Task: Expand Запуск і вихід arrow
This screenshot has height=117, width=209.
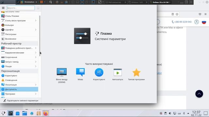Action: coord(36,62)
